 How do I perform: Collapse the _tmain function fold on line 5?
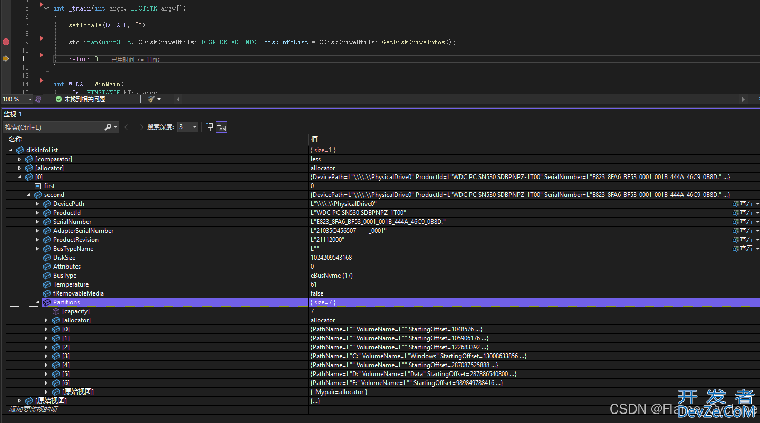[46, 8]
